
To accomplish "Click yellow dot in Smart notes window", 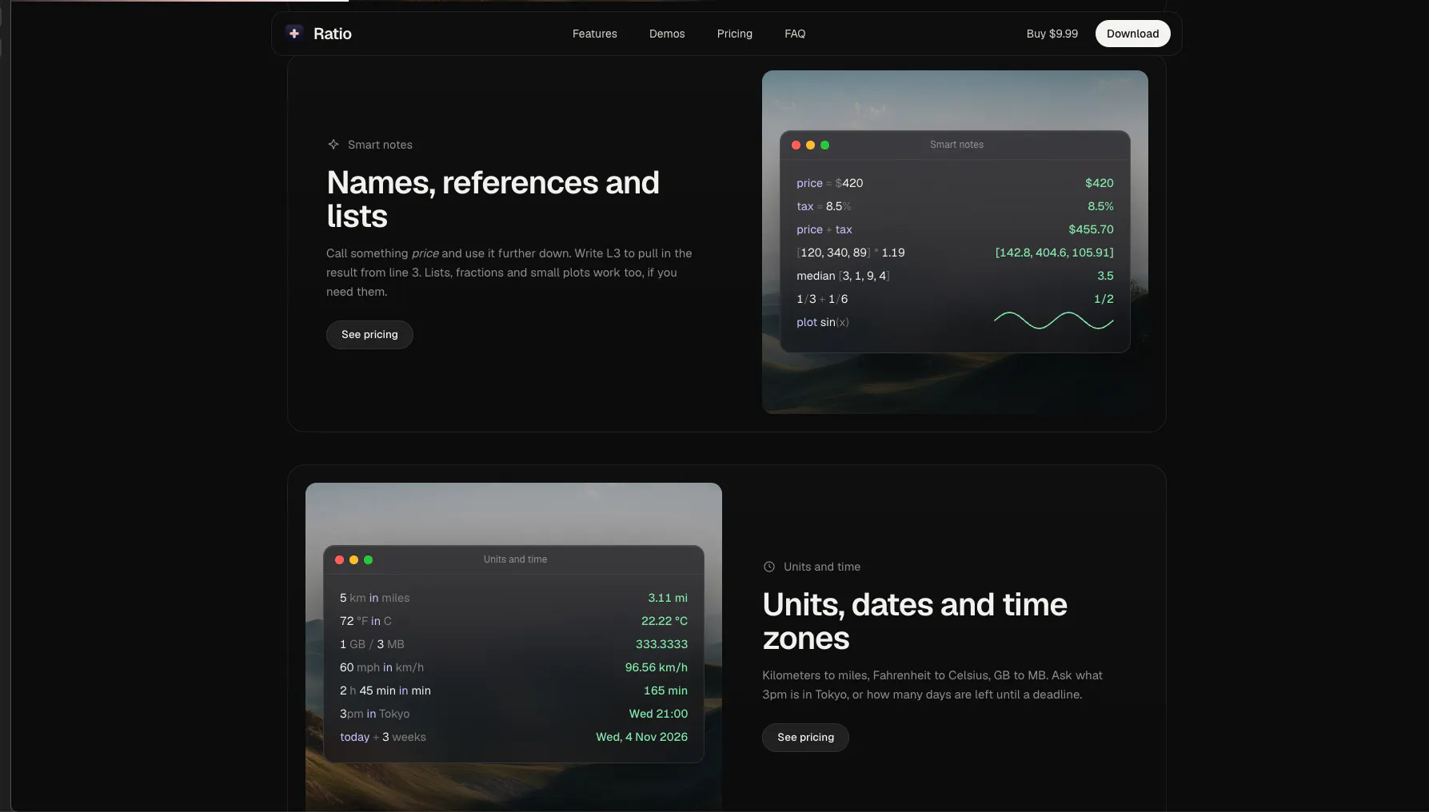I will (x=810, y=145).
